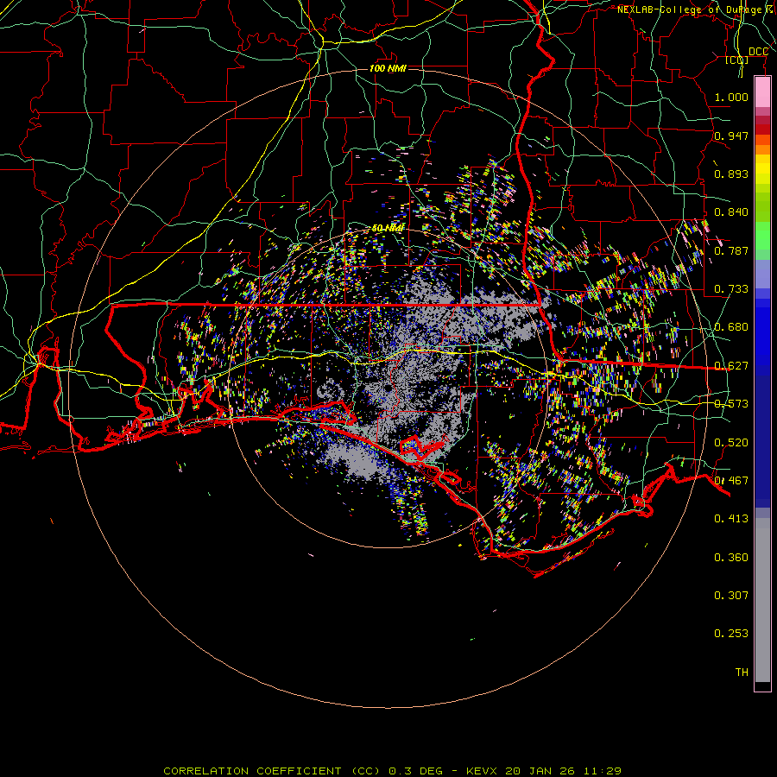Pick the lavender segment of the color bar

tap(762, 274)
